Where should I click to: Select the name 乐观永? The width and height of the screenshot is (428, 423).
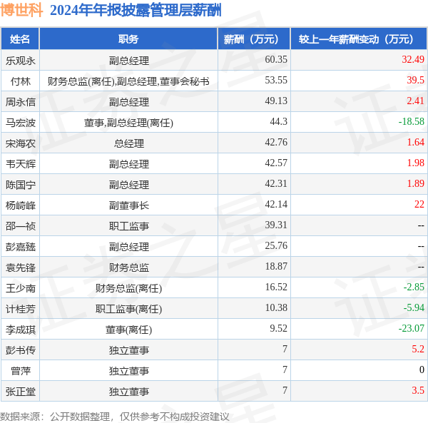tap(21, 61)
